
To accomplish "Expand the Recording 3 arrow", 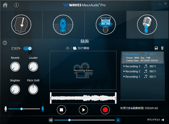I will click(x=124, y=66).
